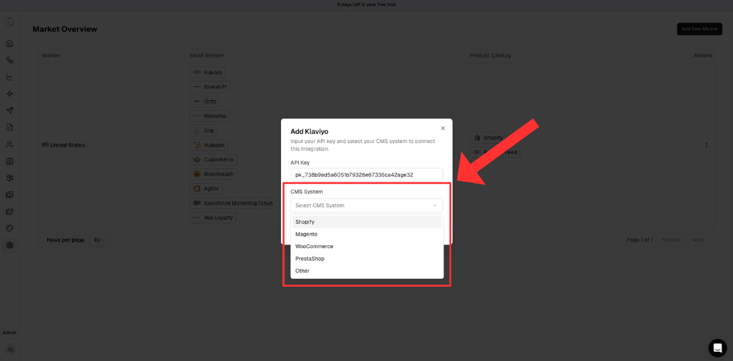This screenshot has height=361, width=733.
Task: Open the line chart analytics sidebar icon
Action: [10, 77]
